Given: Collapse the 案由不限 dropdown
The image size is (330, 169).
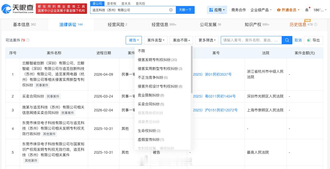Looking at the screenshot, I should click(181, 40).
